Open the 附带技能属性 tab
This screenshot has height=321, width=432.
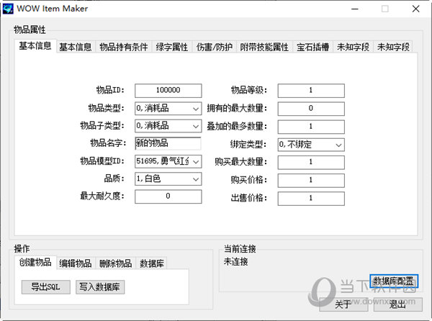coord(264,47)
